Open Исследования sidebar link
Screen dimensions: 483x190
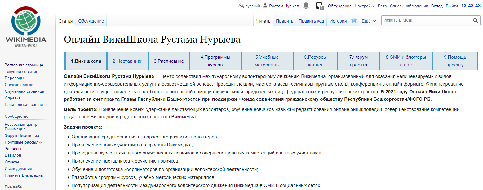pyautogui.click(x=18, y=168)
